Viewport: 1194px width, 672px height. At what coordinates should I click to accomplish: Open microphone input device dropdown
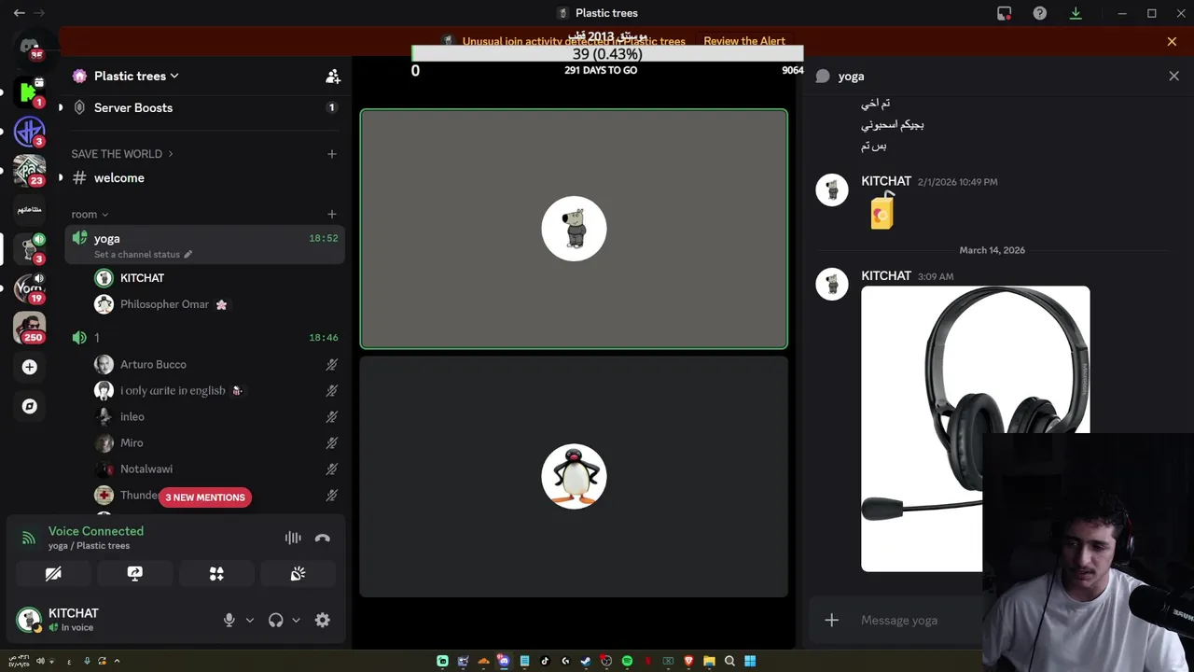point(249,620)
